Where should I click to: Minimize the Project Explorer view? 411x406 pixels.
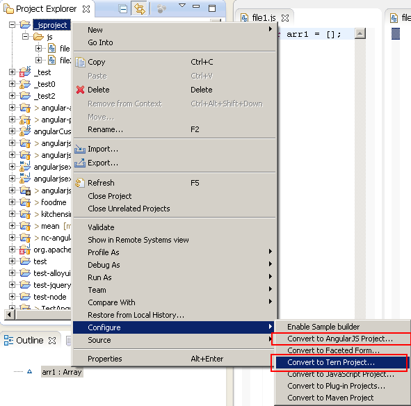tap(196, 6)
